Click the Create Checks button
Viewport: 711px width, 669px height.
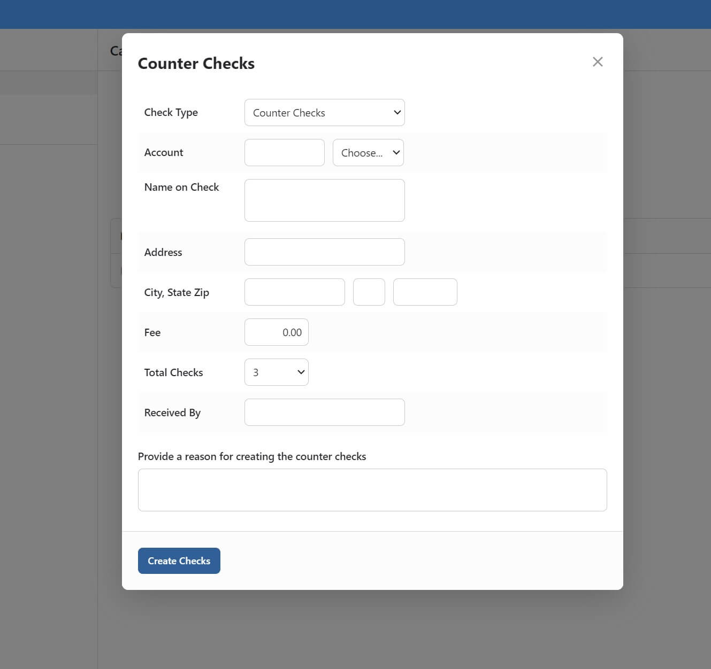[179, 561]
